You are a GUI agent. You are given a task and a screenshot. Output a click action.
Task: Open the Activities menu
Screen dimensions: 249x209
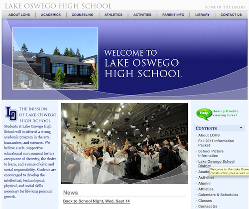[142, 15]
